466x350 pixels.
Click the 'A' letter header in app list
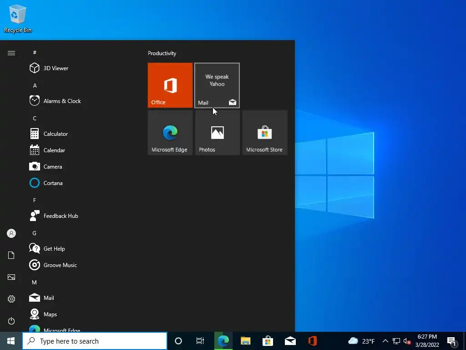[x=35, y=85]
